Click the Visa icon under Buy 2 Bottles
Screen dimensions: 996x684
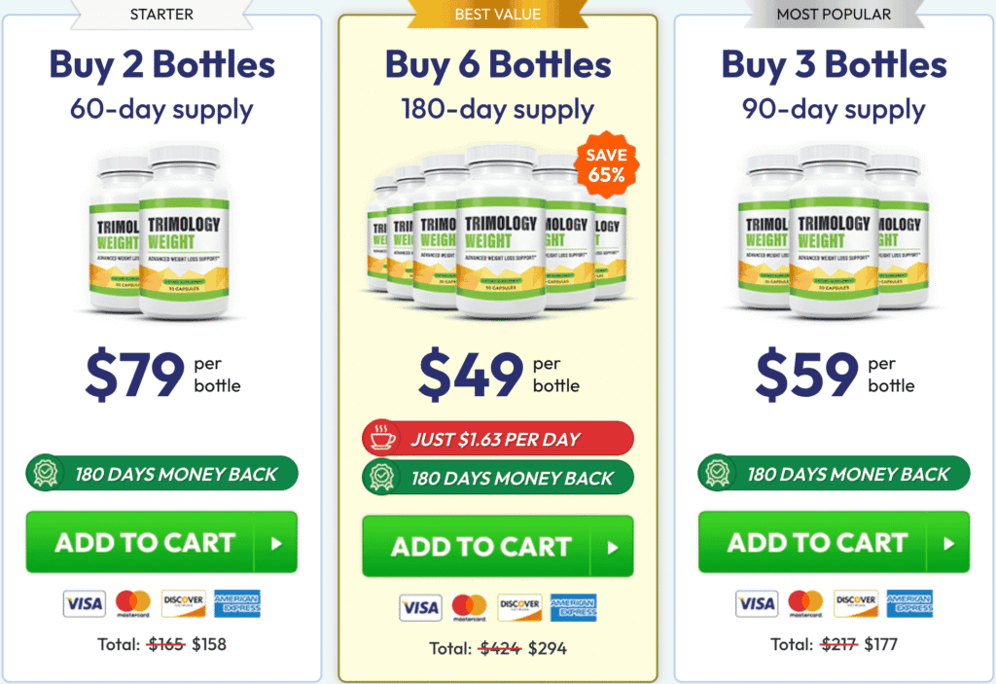[x=84, y=603]
